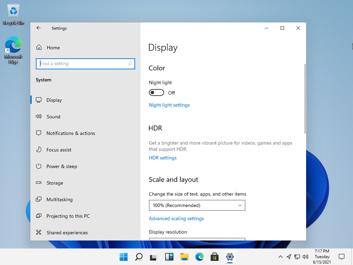The height and width of the screenshot is (265, 353).
Task: Select the Sound sidebar icon
Action: 39,117
